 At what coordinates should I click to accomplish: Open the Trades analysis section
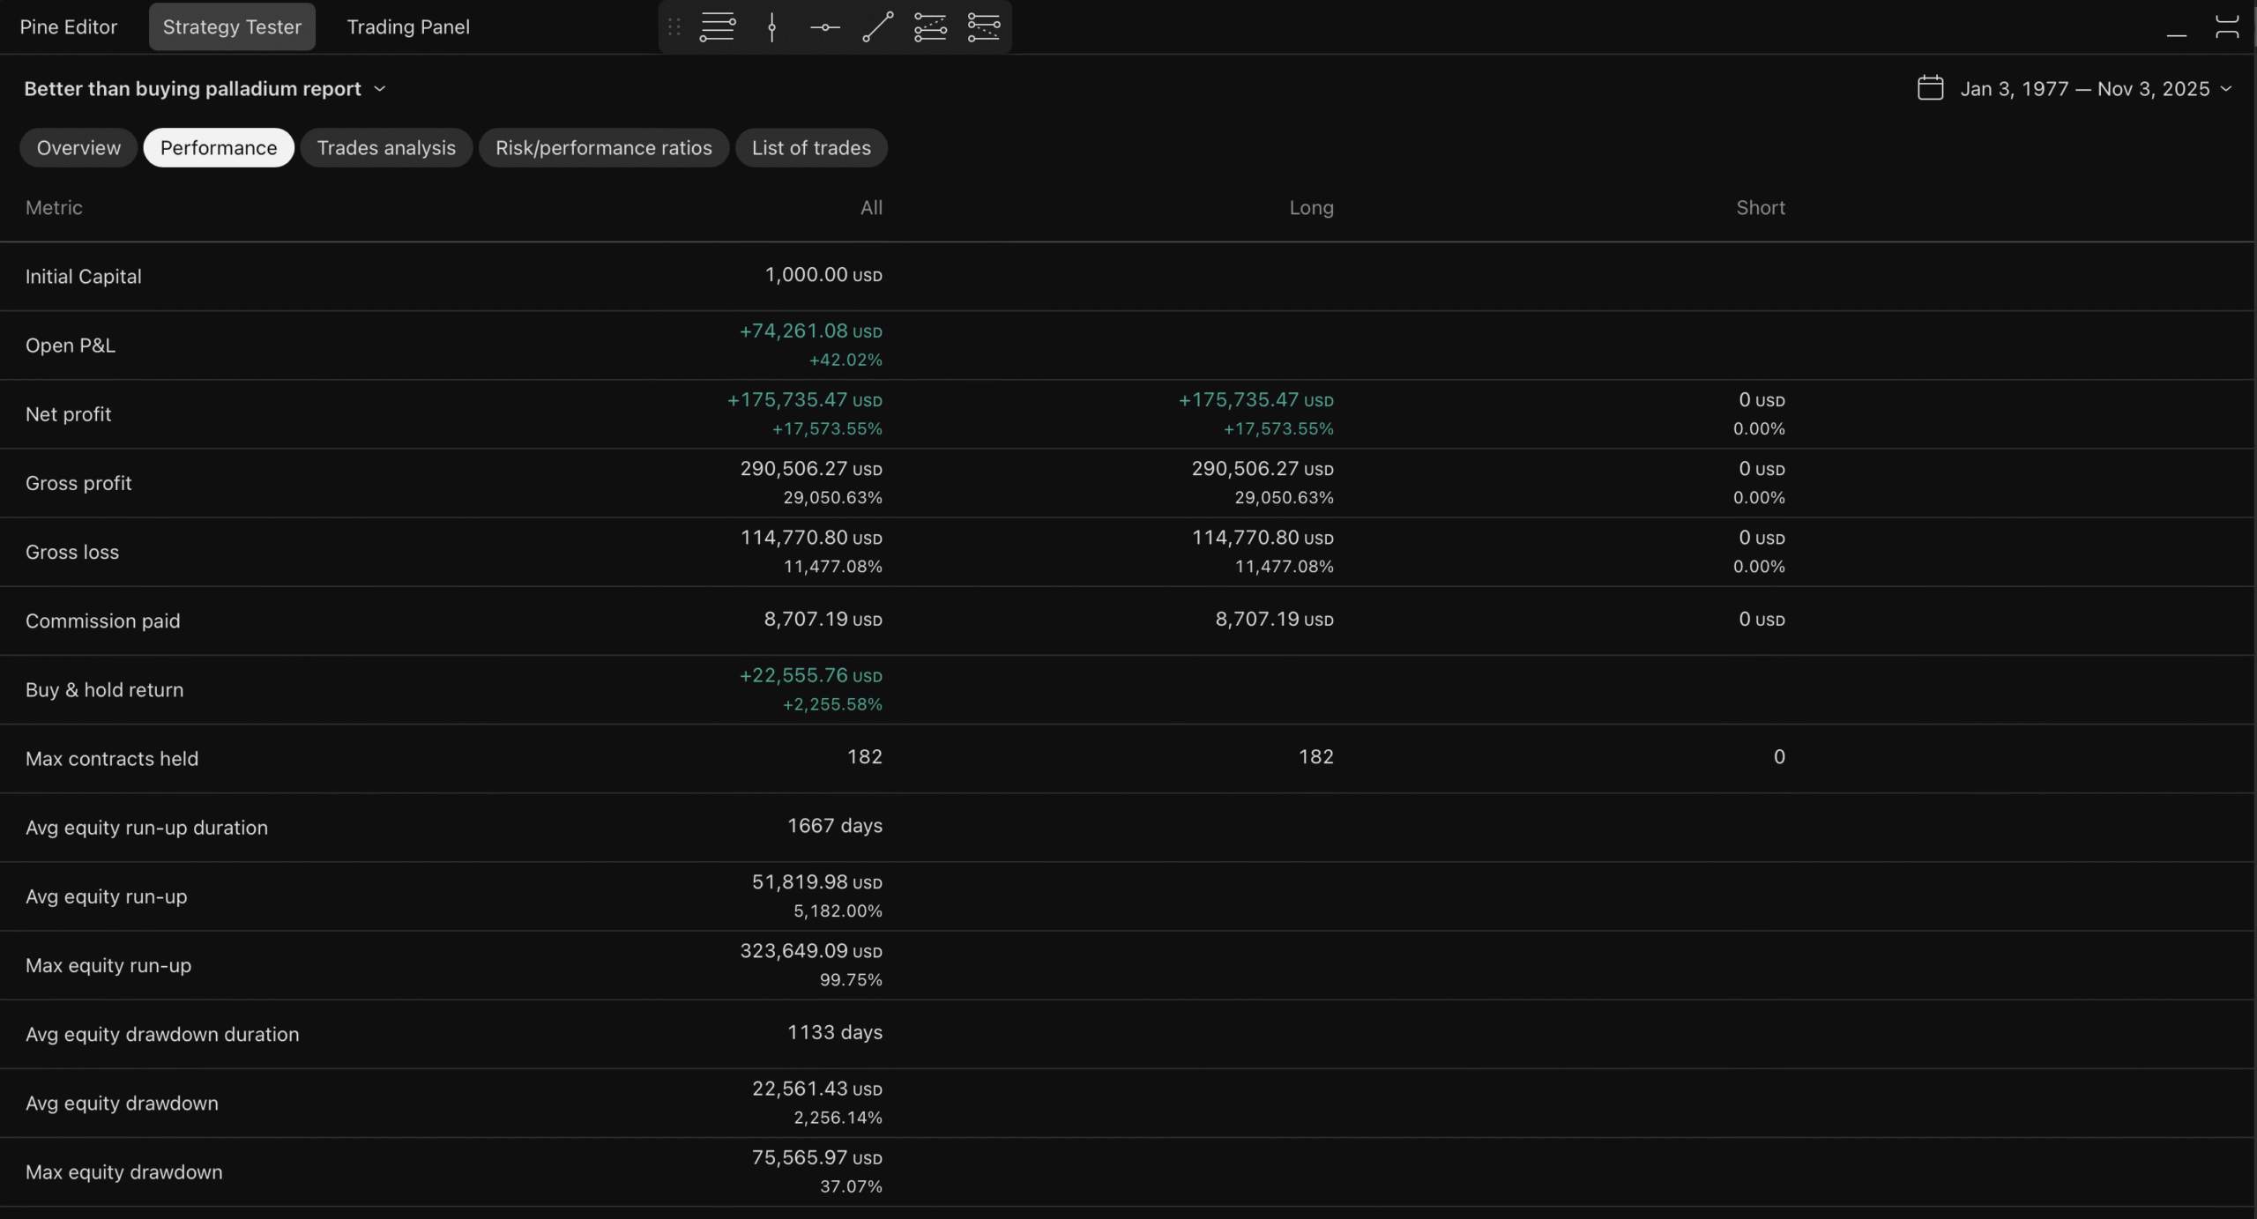(386, 148)
